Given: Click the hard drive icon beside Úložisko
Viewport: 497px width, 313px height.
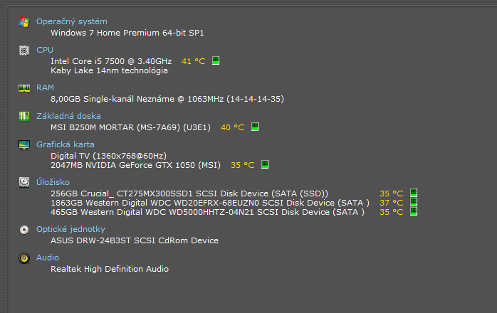Looking at the screenshot, I should coord(24,182).
